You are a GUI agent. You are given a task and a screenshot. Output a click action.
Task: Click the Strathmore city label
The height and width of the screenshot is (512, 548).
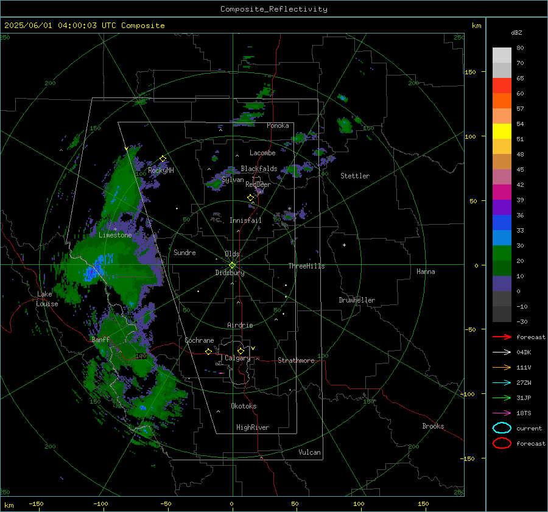click(x=296, y=360)
